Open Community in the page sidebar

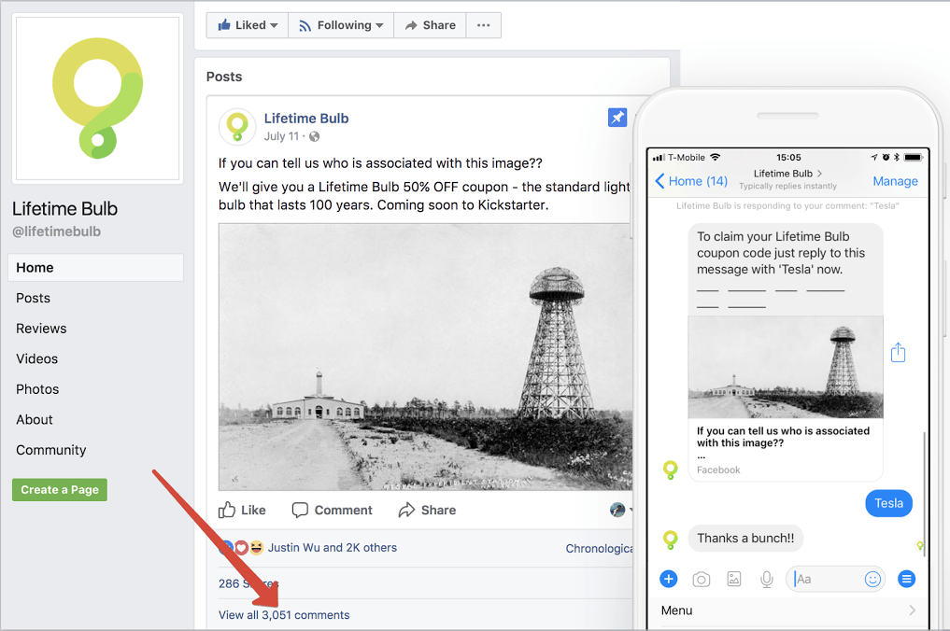coord(50,450)
